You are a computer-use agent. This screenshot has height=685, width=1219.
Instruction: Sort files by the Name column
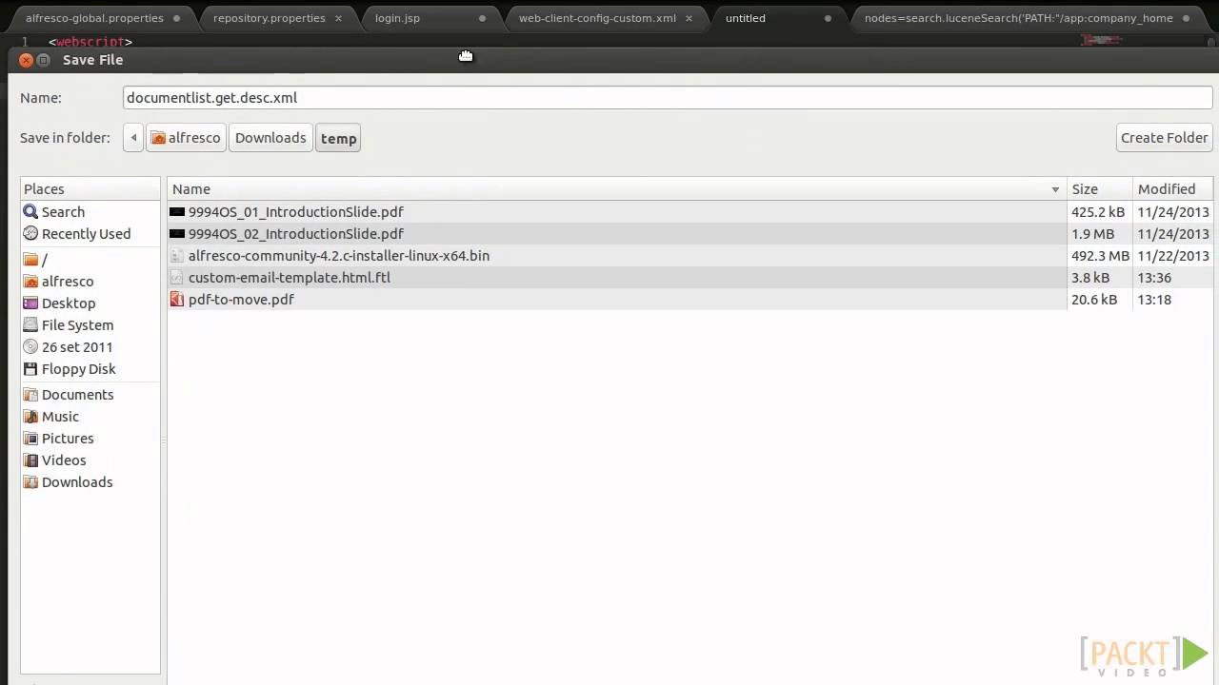tap(616, 189)
